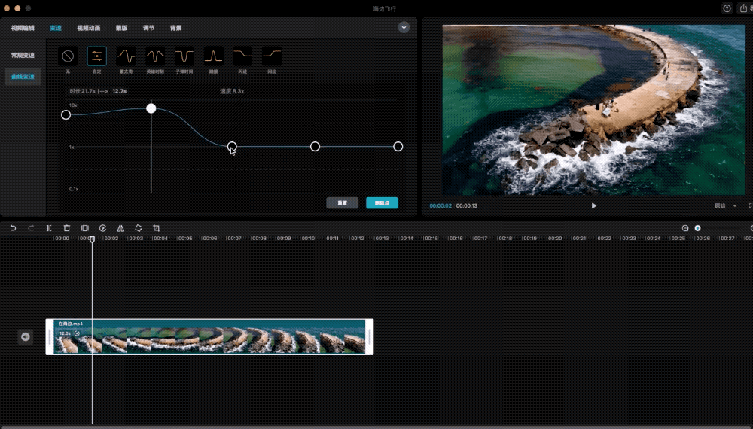Click the 删除点 delete point button
This screenshot has width=753, height=429.
click(x=382, y=203)
